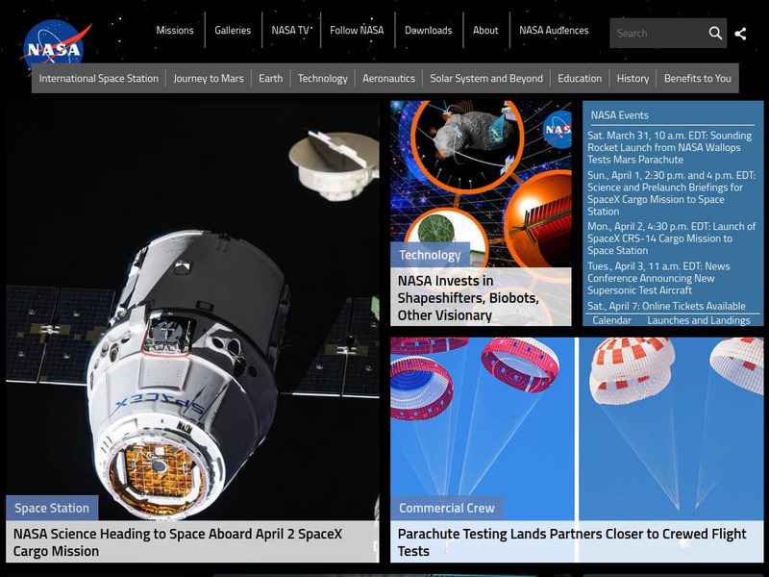Open the Calendar link
This screenshot has width=769, height=577.
click(x=611, y=320)
